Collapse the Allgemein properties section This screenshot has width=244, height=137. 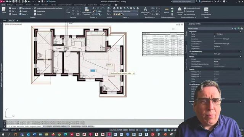[240, 32]
